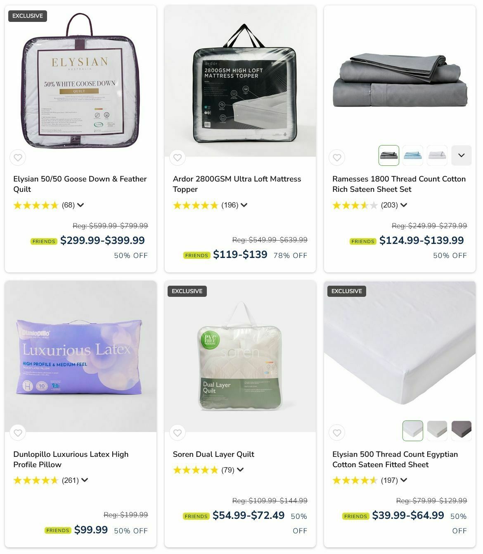Choose the light grey Elysian fitted sheet swatch
Screen dimensions: 483x554
tap(437, 431)
